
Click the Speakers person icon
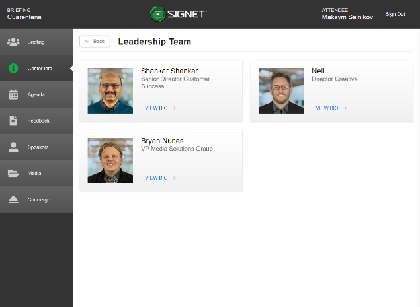pyautogui.click(x=13, y=147)
